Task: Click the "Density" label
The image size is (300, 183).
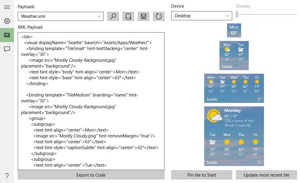Action: pos(243,6)
